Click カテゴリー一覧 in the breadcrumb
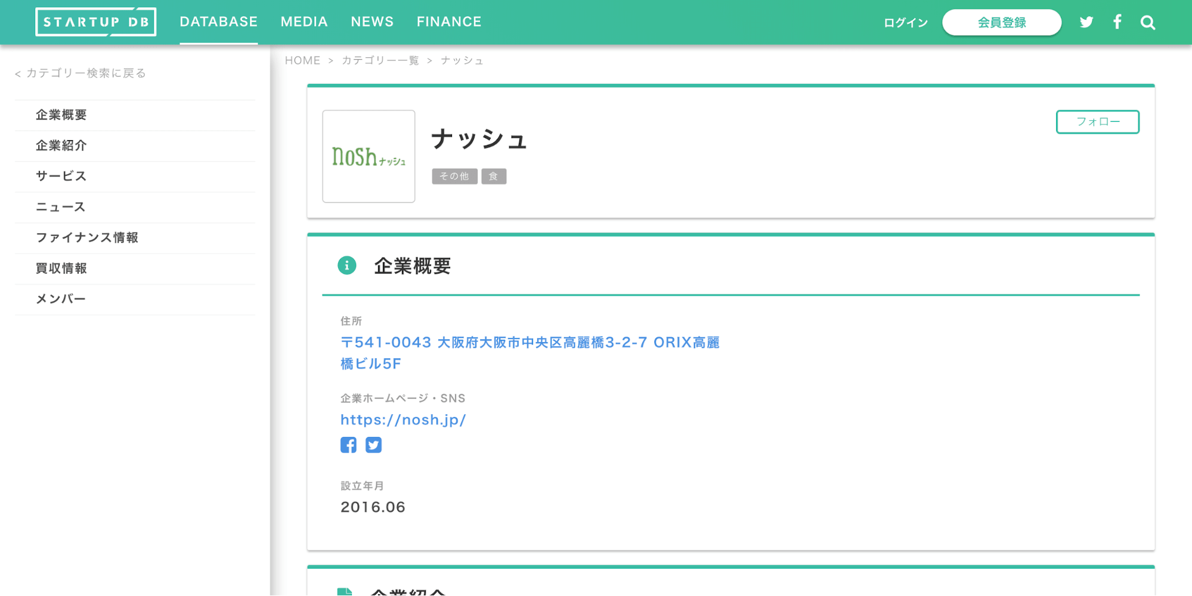1192x596 pixels. pos(380,60)
